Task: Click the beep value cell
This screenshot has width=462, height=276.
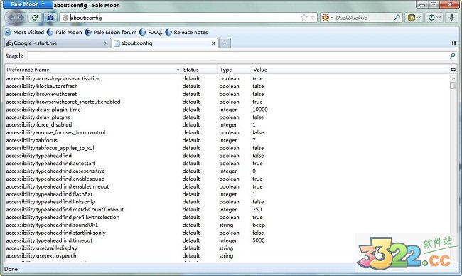Action: point(259,225)
